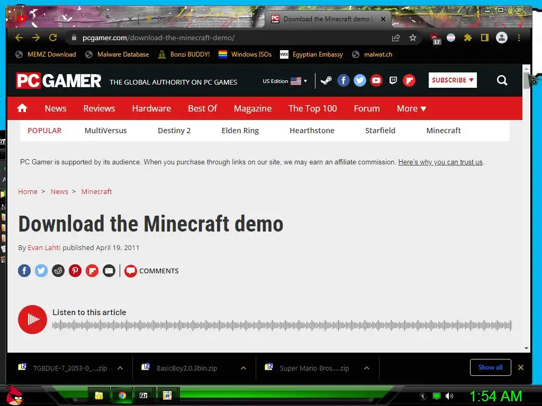Open Chrome's three-dot menu
Image resolution: width=542 pixels, height=406 pixels.
click(519, 38)
